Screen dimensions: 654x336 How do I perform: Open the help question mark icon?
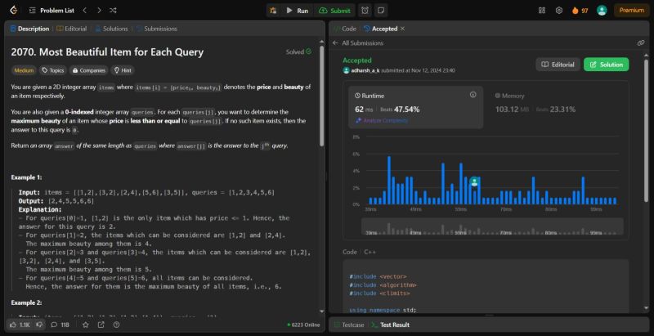point(116,325)
